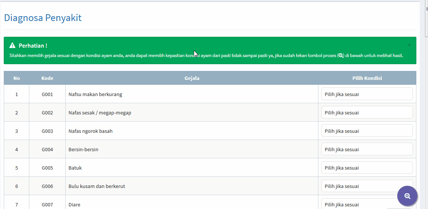Click the Perhatian ! alert title
The image size is (428, 209).
[x=33, y=46]
